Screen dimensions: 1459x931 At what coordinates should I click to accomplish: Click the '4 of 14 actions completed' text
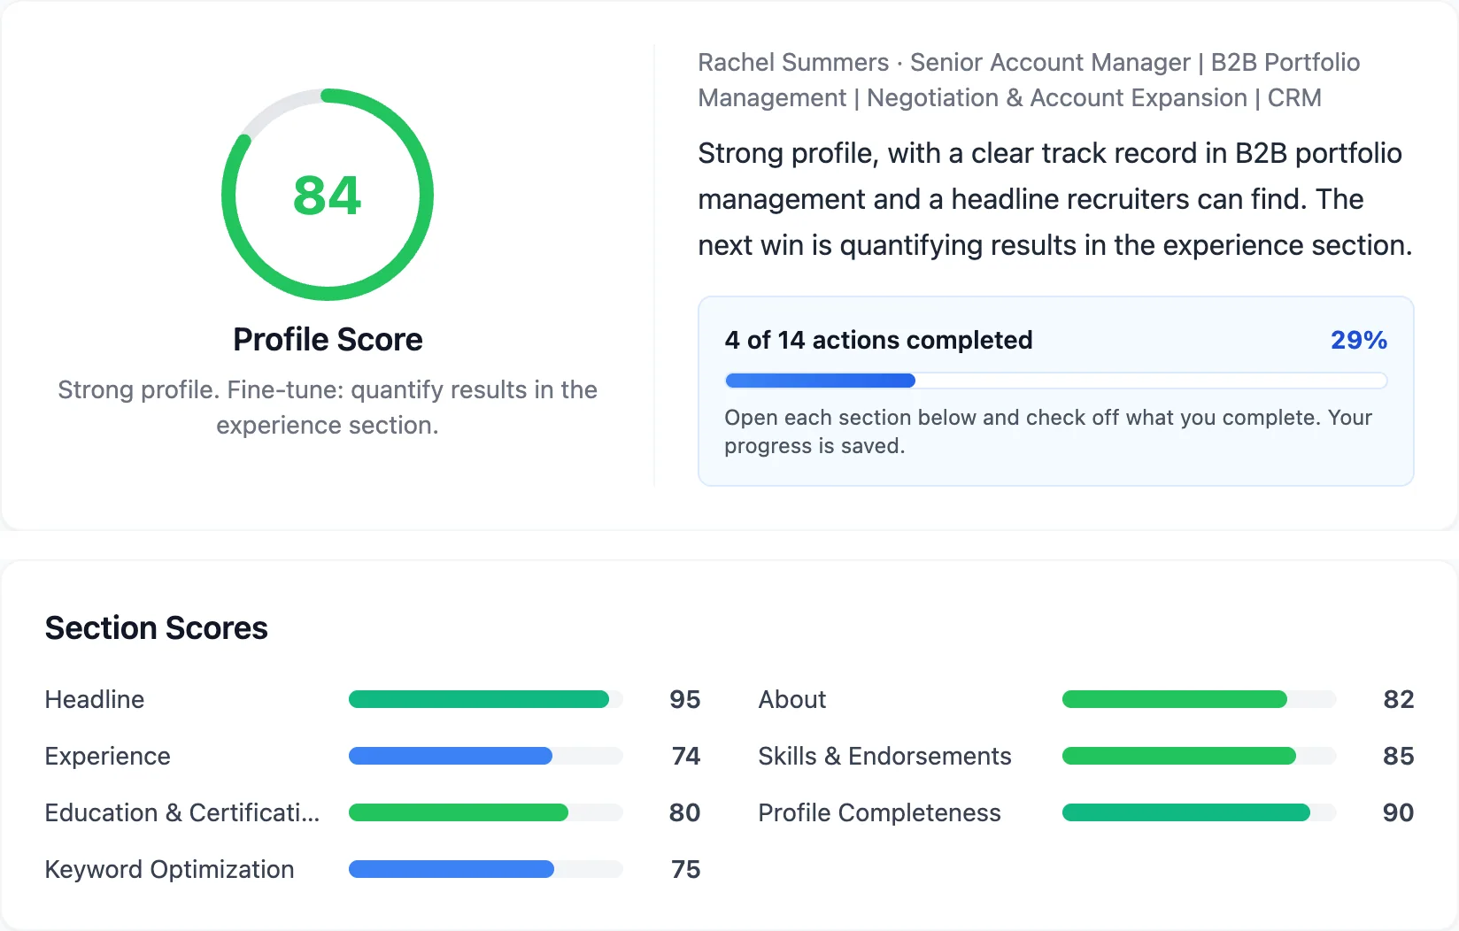[x=878, y=340]
